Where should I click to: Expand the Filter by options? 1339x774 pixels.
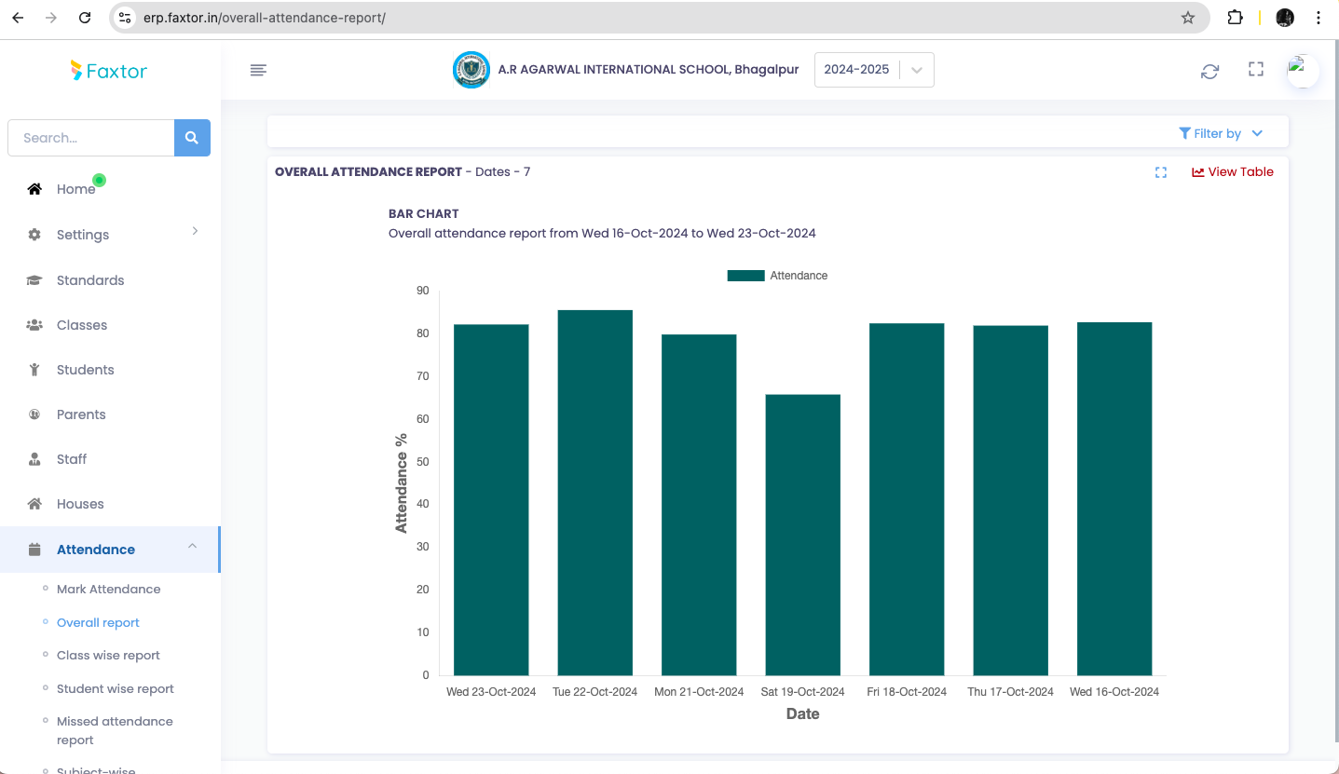pyautogui.click(x=1221, y=133)
